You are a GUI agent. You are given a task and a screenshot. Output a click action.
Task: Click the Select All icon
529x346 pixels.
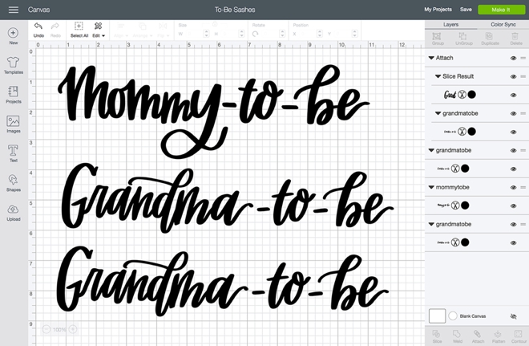pyautogui.click(x=79, y=26)
